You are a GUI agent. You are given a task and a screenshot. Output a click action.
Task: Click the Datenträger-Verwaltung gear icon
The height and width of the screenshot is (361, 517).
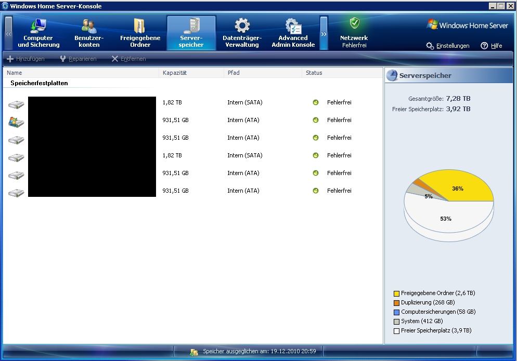coord(242,25)
